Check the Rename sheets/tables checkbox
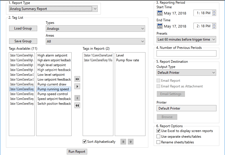The height and width of the screenshot is (155, 225). click(x=159, y=142)
